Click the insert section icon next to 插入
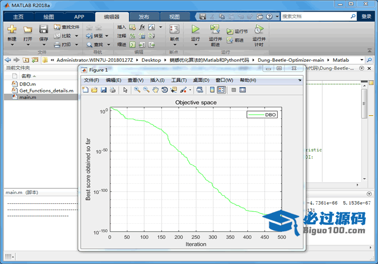 point(132,27)
